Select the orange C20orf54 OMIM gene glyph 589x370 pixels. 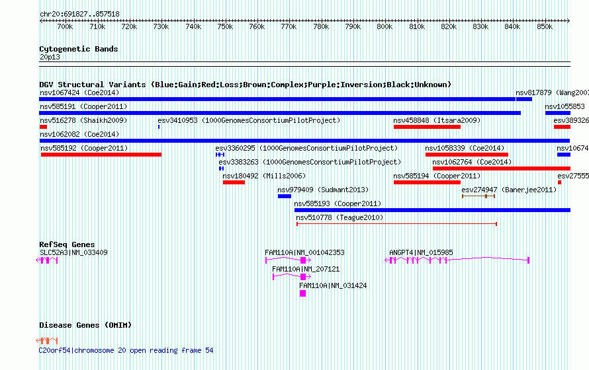coord(46,341)
